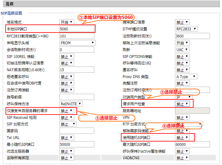Open the DTMF模式设置 RFC2833 dropdown

click(187, 29)
